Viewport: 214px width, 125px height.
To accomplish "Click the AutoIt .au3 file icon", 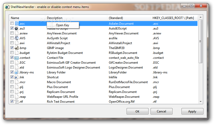I will pos(17,28).
